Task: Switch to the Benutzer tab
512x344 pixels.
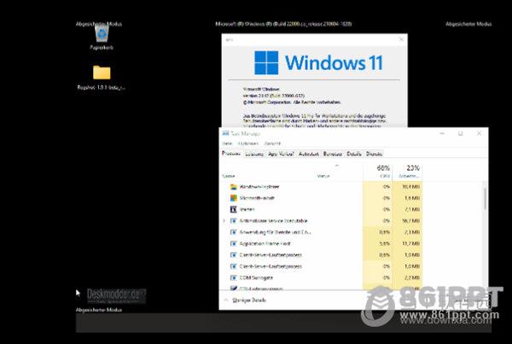Action: tap(333, 154)
